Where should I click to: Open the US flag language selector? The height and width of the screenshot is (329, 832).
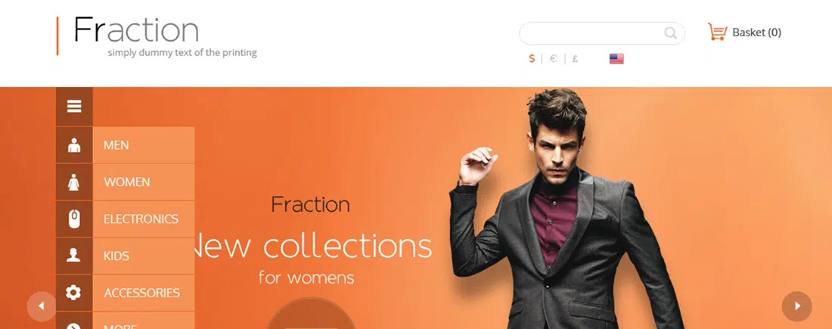tap(616, 59)
